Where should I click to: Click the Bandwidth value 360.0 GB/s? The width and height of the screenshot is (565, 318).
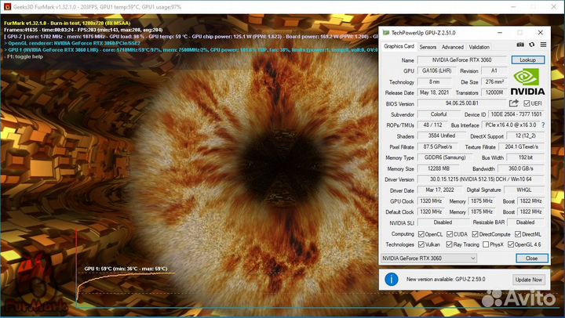(x=521, y=168)
